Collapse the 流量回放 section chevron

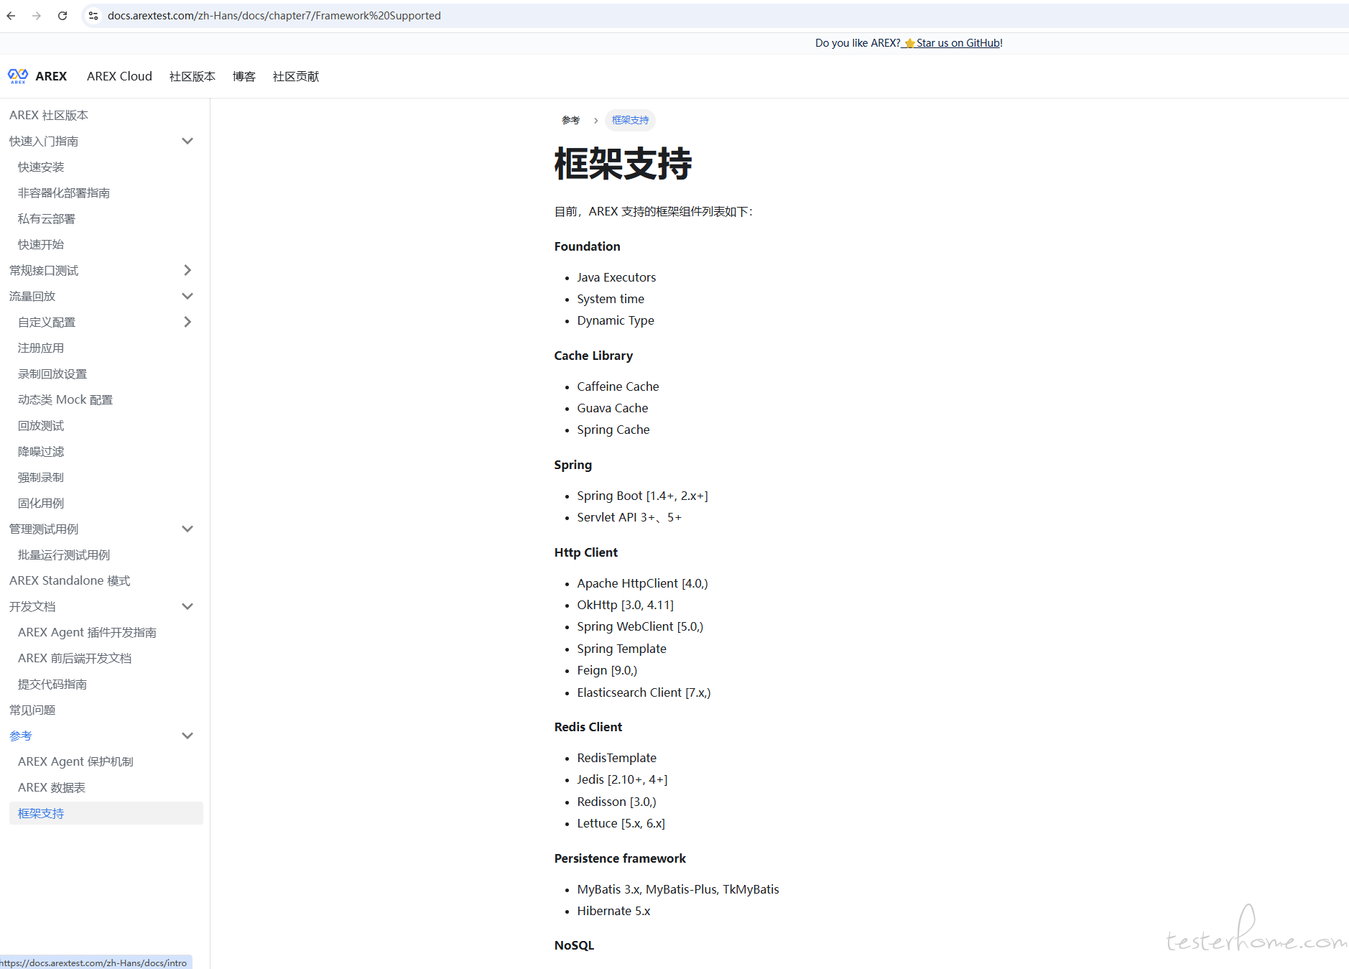pos(187,296)
